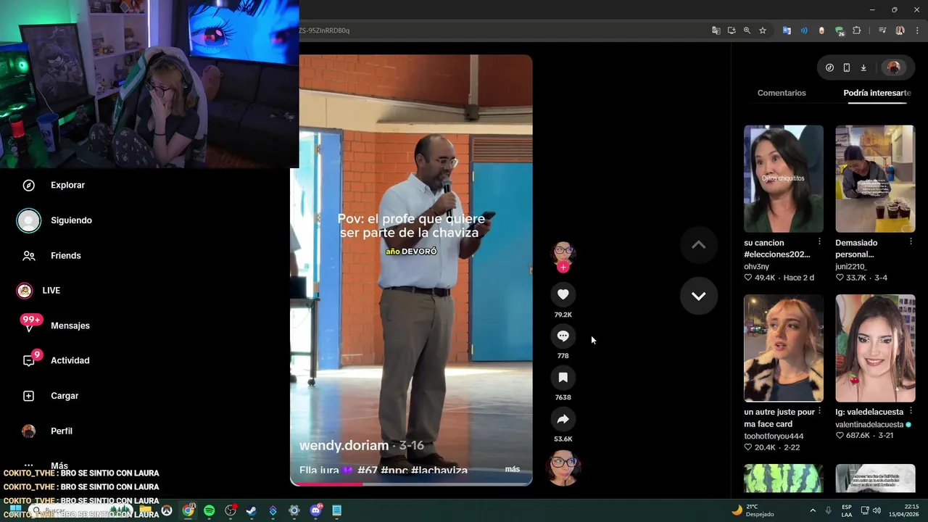The image size is (928, 522).
Task: Open the 'Demasiado personal...' video thumbnail
Action: (875, 178)
